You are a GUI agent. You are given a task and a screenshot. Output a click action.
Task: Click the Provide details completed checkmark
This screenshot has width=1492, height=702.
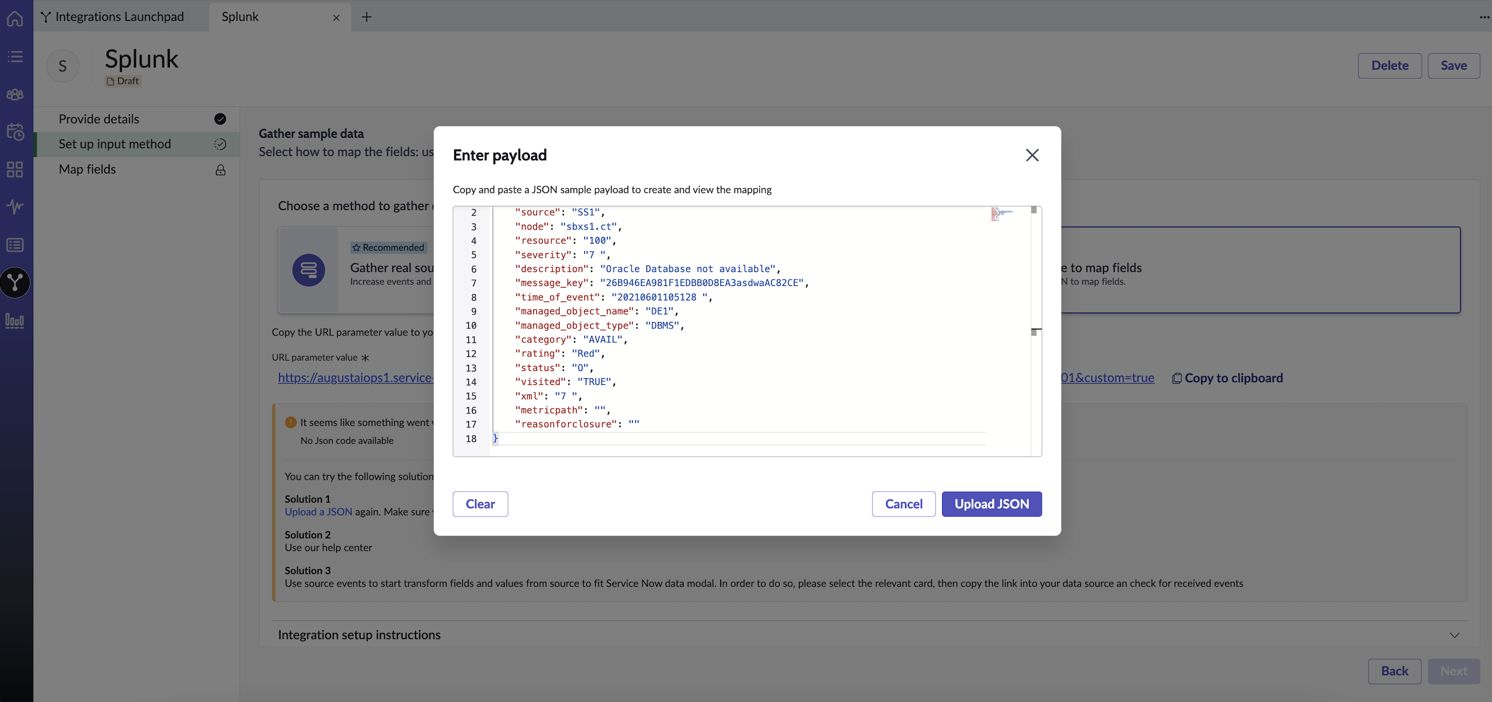tap(220, 119)
